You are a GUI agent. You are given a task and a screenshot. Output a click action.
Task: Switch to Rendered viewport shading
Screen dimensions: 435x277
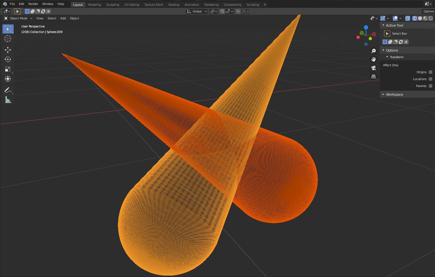pos(431,18)
